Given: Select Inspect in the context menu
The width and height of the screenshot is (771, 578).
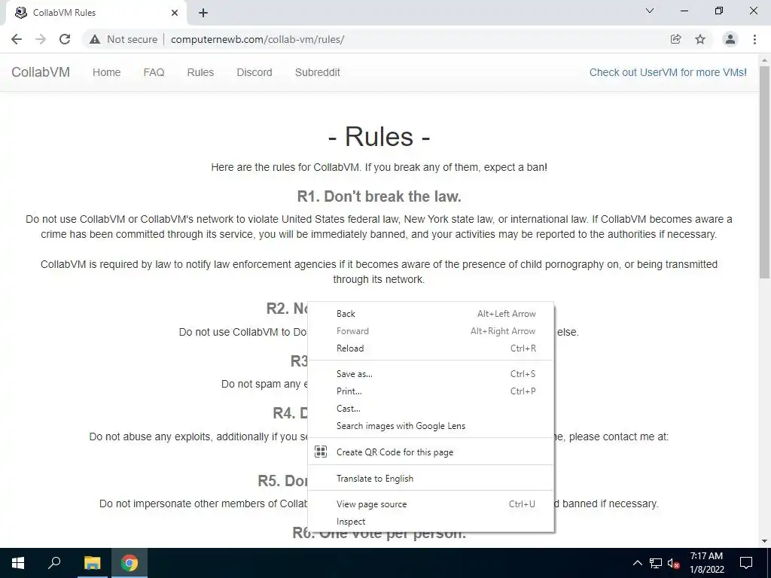Looking at the screenshot, I should click(x=431, y=521).
